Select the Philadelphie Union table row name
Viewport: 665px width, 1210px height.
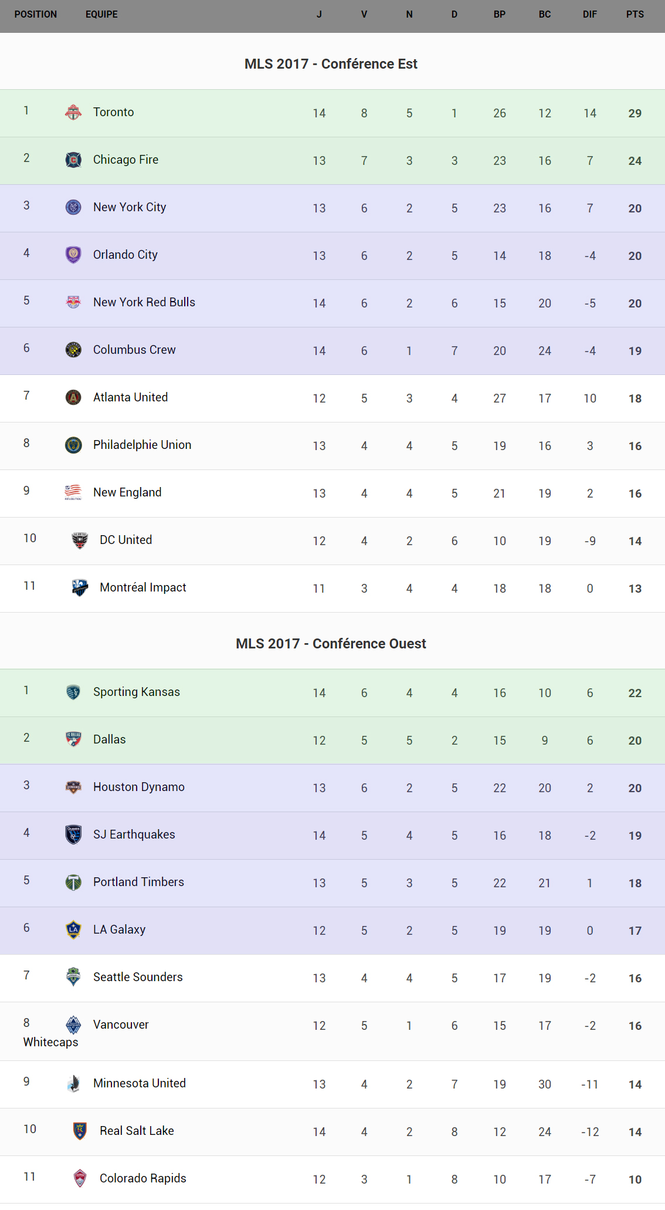click(x=142, y=445)
